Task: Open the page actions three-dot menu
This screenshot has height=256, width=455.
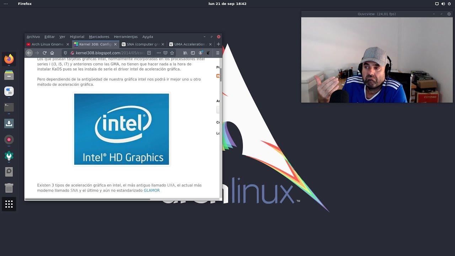Action: 159,53
